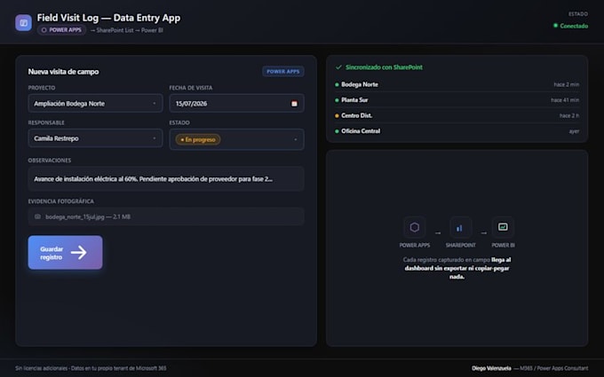The height and width of the screenshot is (377, 604).
Task: Click the checkmark beside Sincronizado con SharePoint
Action: pos(338,67)
